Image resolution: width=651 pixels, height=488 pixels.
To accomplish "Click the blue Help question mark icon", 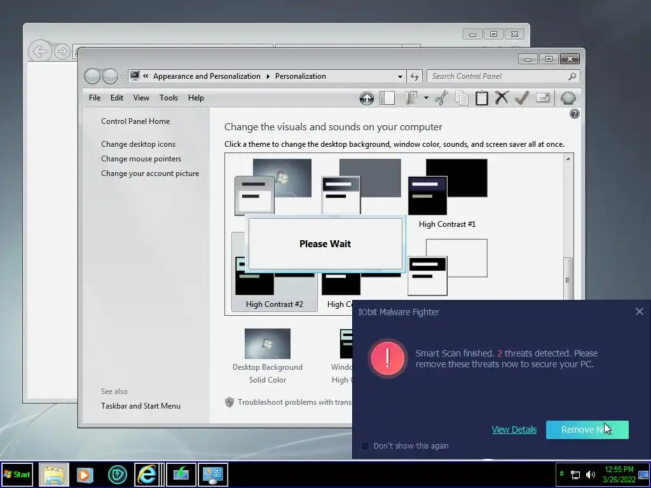I will 575,114.
